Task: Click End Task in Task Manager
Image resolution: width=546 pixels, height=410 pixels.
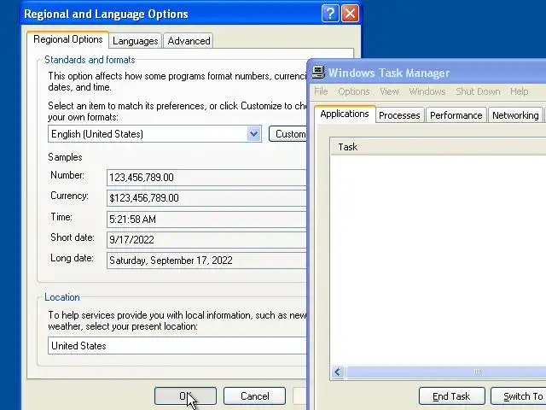Action: click(451, 396)
